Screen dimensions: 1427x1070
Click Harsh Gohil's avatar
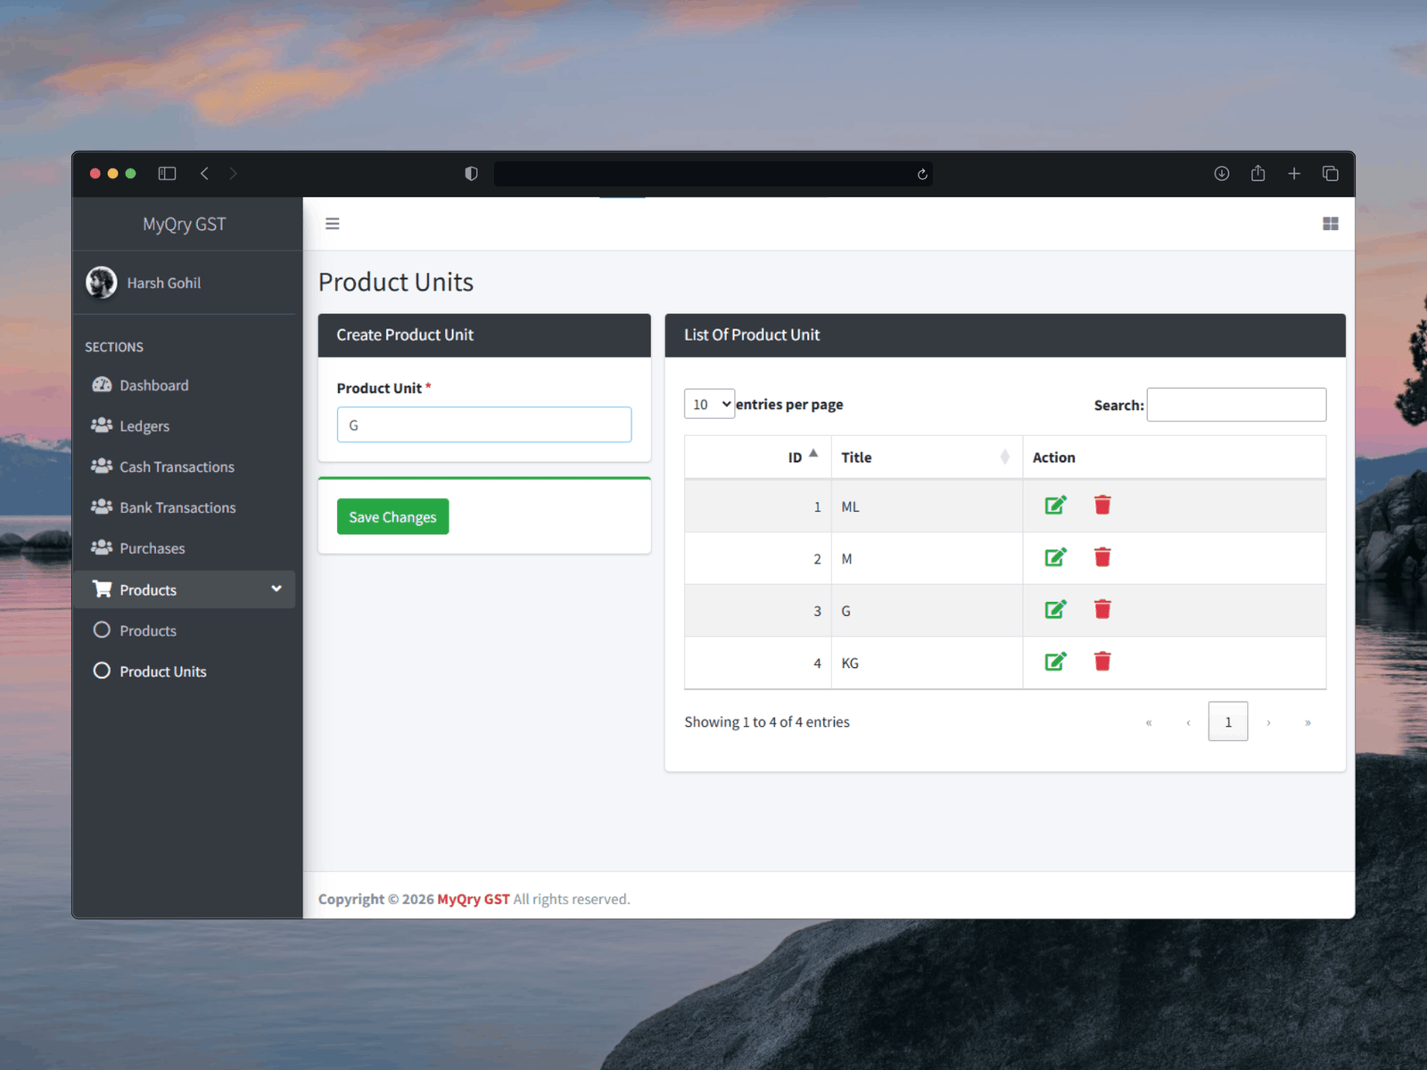pos(101,283)
